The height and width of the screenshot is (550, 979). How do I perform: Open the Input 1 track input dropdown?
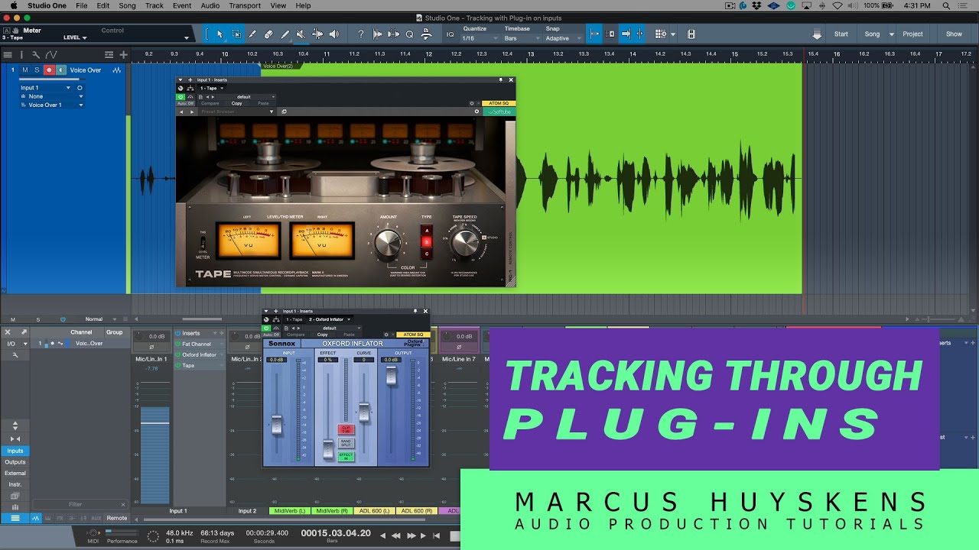pos(45,88)
